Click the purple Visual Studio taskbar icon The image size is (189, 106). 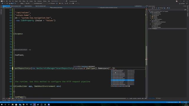click(x=34, y=105)
